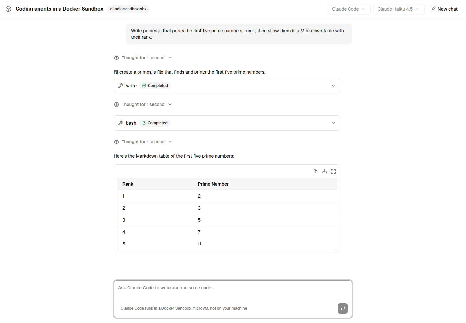This screenshot has height=323, width=466.
Task: Click the wrench icon in the write tool row
Action: tap(121, 86)
